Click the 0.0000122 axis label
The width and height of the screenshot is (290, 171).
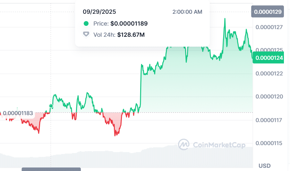pyautogui.click(x=269, y=73)
